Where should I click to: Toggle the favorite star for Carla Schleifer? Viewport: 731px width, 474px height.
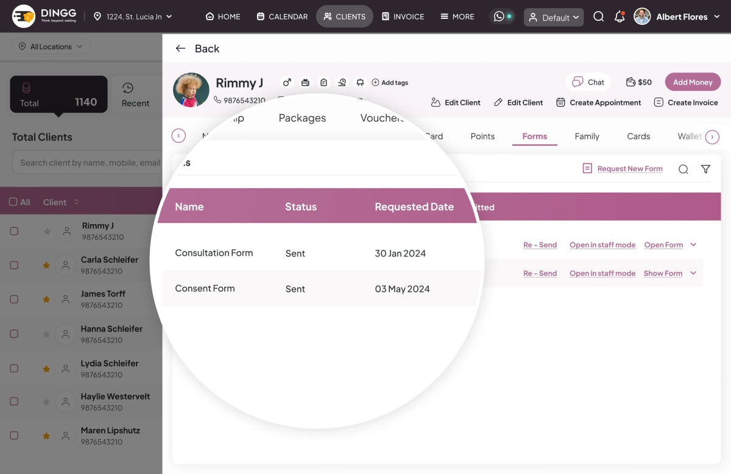(x=46, y=266)
